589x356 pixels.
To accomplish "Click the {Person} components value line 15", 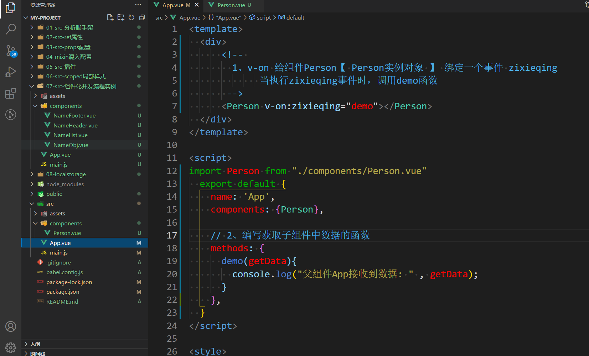I will [x=297, y=209].
